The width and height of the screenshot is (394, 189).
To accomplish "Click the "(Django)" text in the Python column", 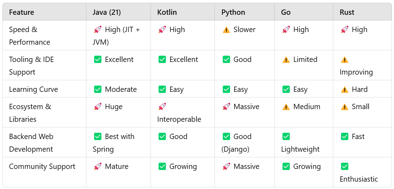I will [x=235, y=149].
